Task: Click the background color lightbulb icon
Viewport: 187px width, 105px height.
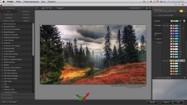Action: click(147, 8)
